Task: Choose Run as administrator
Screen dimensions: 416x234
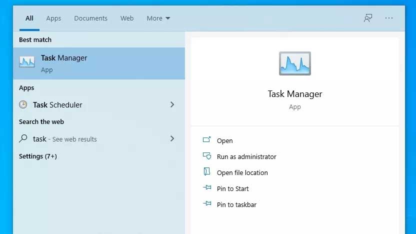Action: [x=246, y=157]
